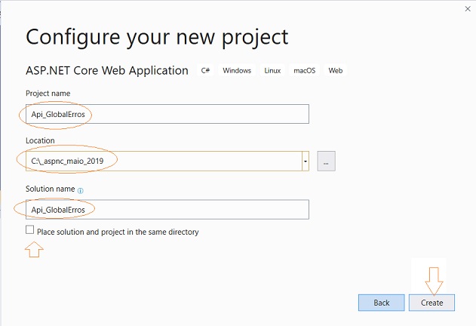This screenshot has height=326, width=476.
Task: Select the macOS tag
Action: click(305, 70)
